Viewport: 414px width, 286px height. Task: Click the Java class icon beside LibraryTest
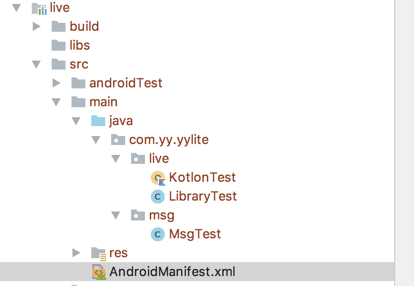tap(158, 196)
